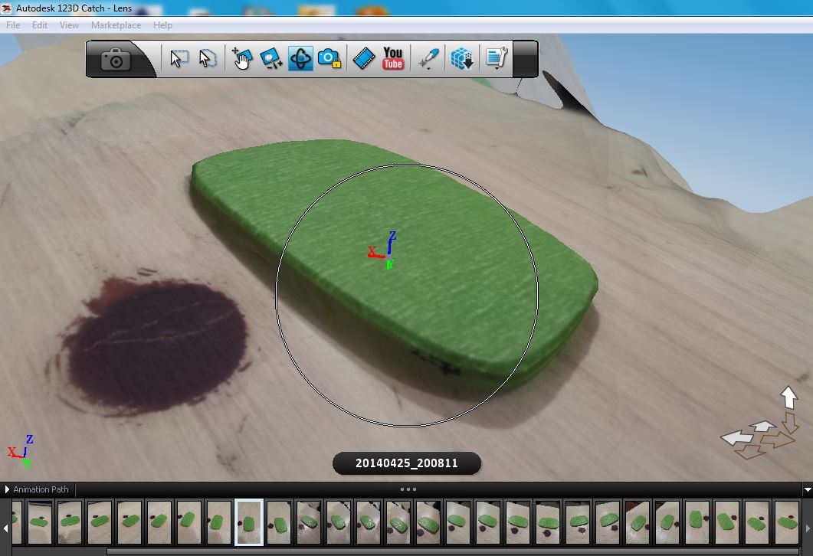Select the lasso selection tool
Image resolution: width=813 pixels, height=556 pixels.
pyautogui.click(x=208, y=58)
